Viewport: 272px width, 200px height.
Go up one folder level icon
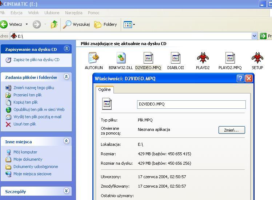coord(54,24)
